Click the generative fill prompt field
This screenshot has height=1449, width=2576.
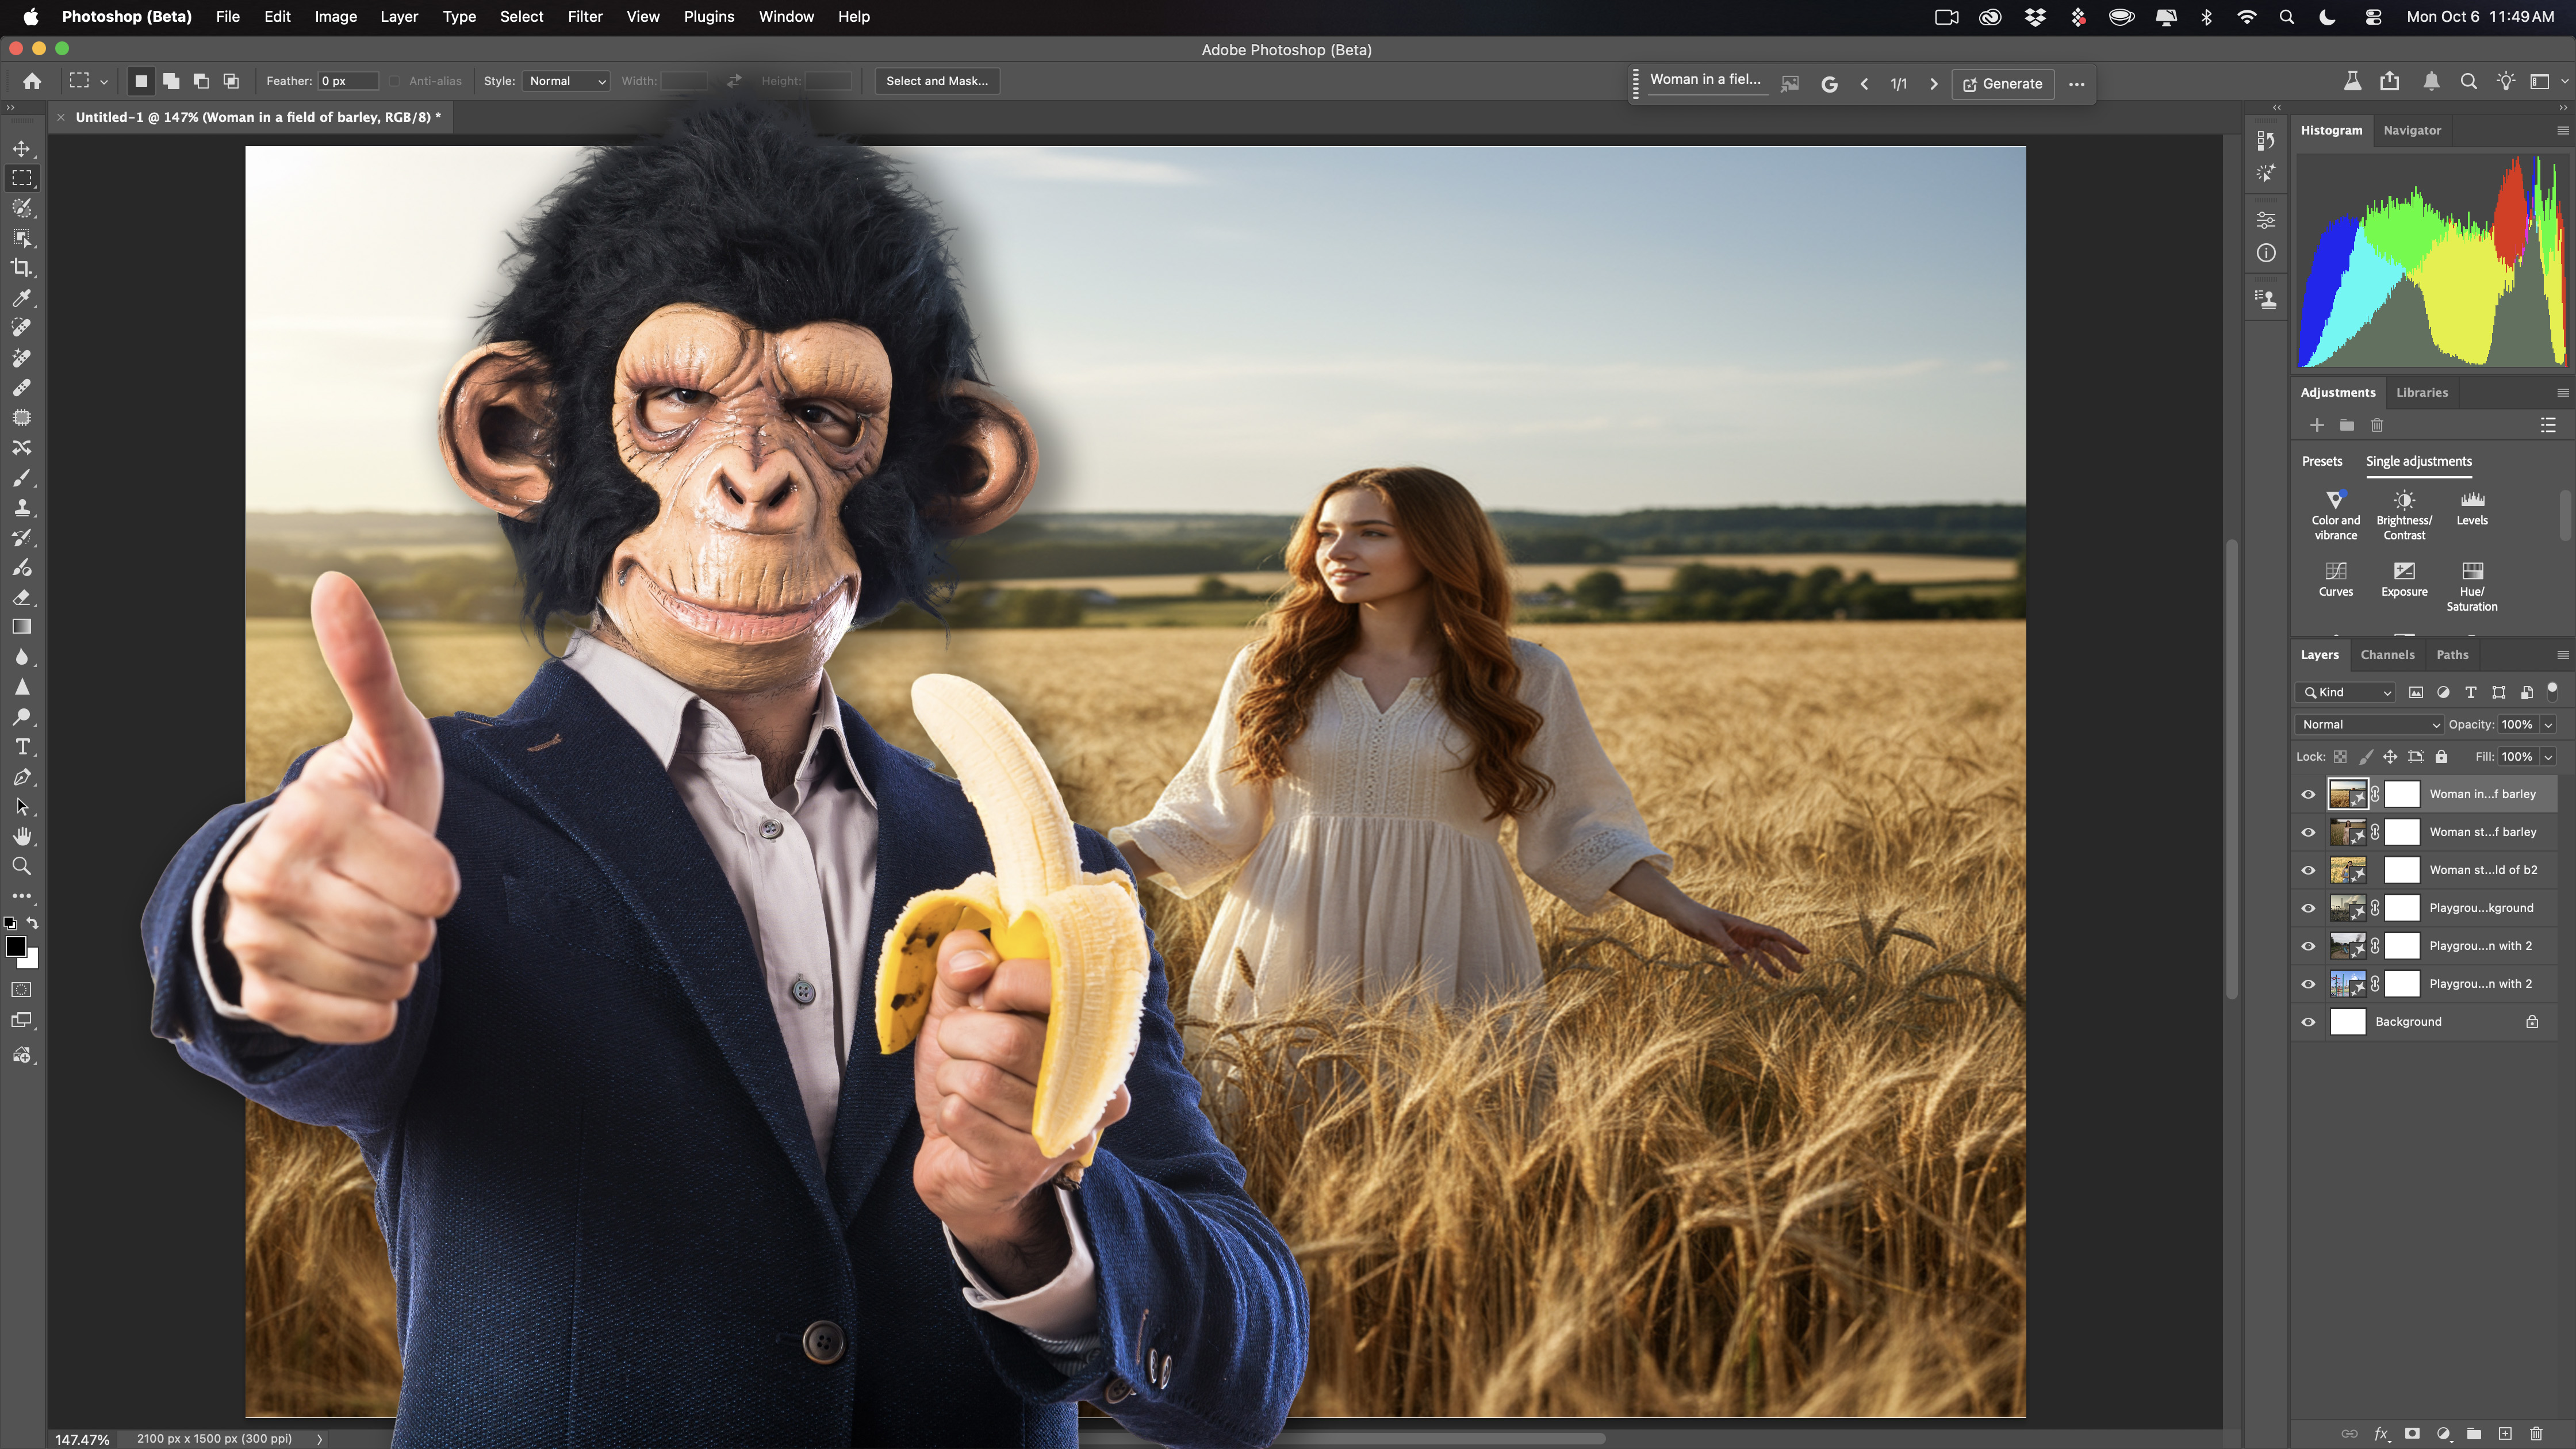point(1708,79)
